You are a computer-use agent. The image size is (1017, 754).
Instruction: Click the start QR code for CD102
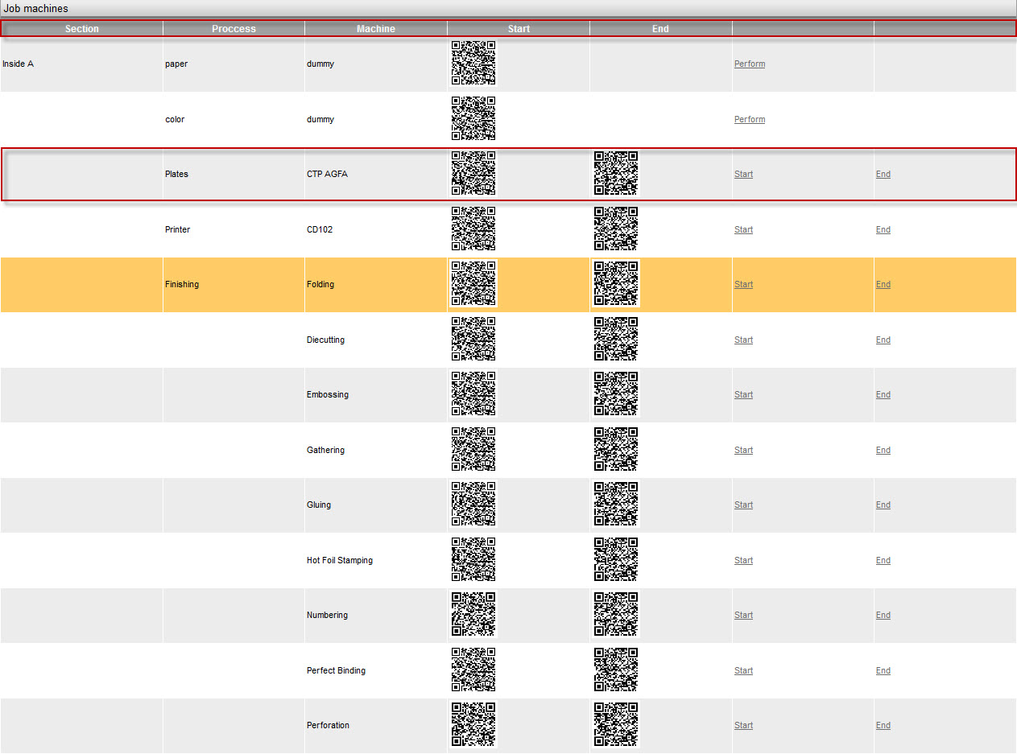pyautogui.click(x=473, y=229)
